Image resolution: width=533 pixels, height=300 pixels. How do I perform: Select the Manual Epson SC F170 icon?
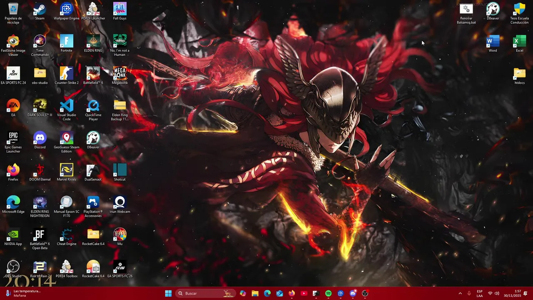click(x=66, y=206)
